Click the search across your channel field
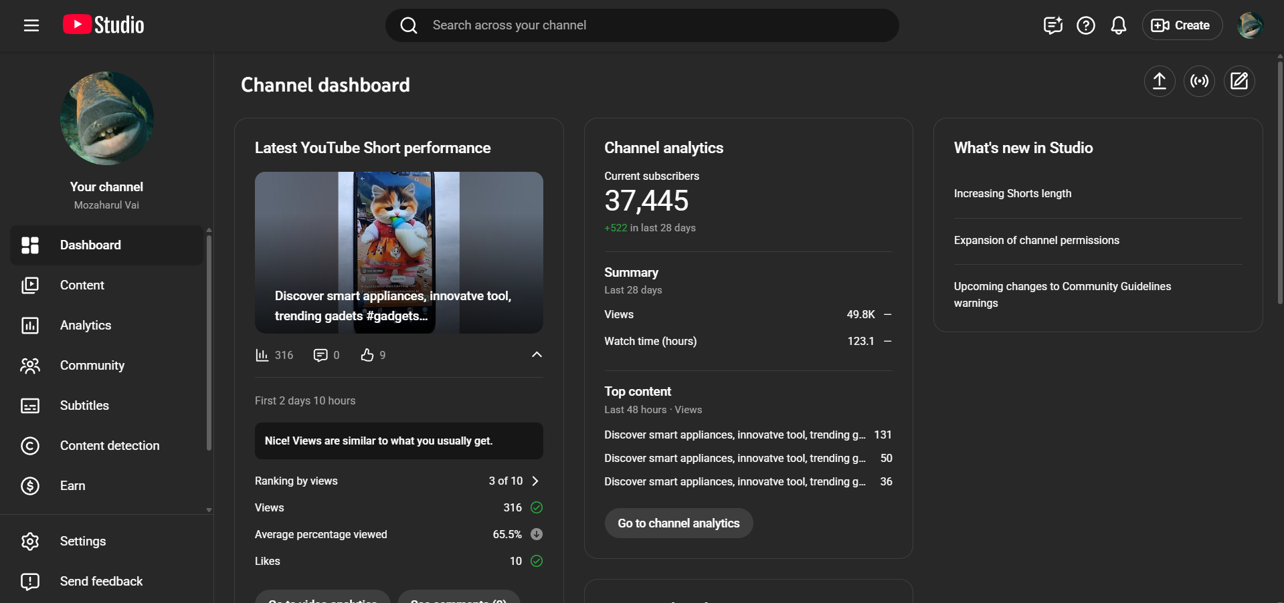The image size is (1284, 603). [x=642, y=25]
